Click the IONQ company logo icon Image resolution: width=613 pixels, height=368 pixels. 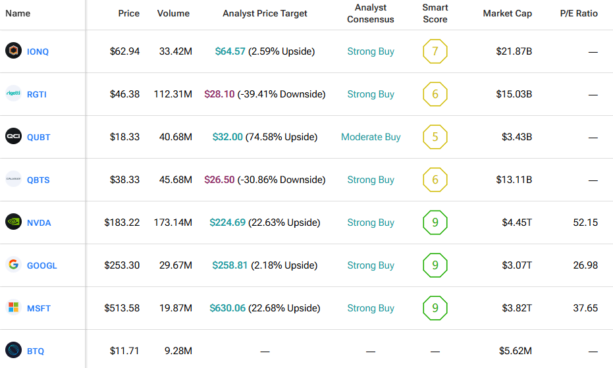[13, 51]
